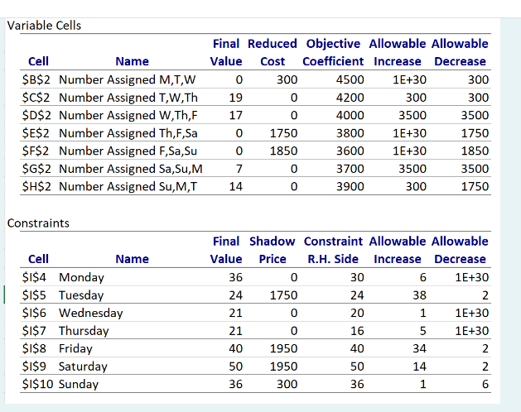Select the 'Friday' constraint name
521x412 pixels.
75,348
